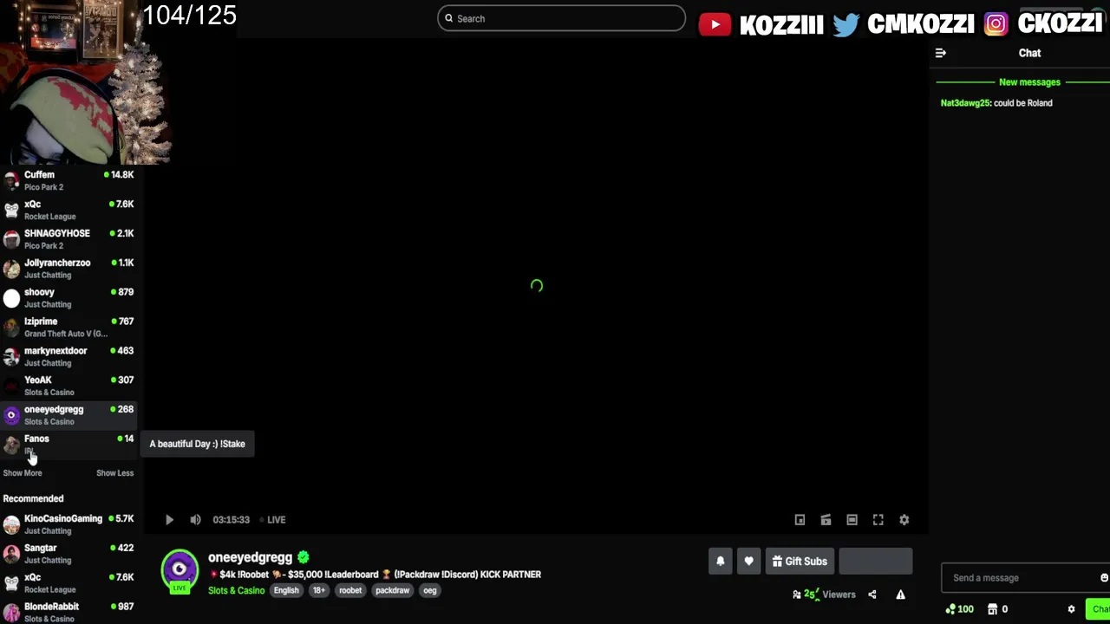This screenshot has width=1110, height=624.
Task: Open SHNAGGYHOSE channel in sidebar
Action: (x=69, y=239)
